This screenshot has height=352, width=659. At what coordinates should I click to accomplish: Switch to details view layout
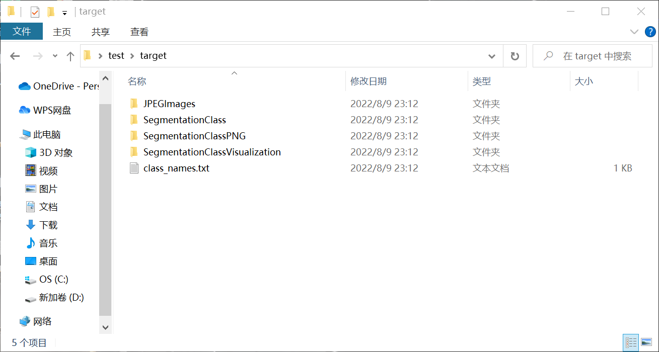click(631, 342)
